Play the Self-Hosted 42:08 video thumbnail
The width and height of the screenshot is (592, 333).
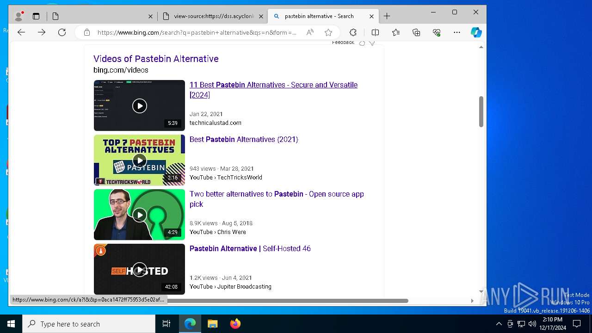coord(139,269)
